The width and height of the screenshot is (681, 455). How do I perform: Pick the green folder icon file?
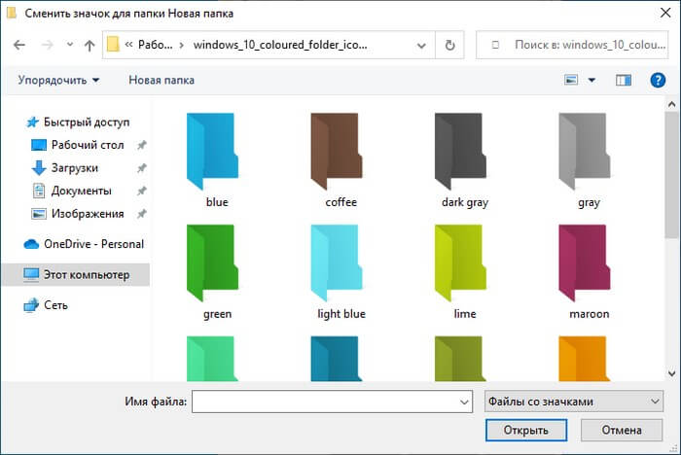213,263
